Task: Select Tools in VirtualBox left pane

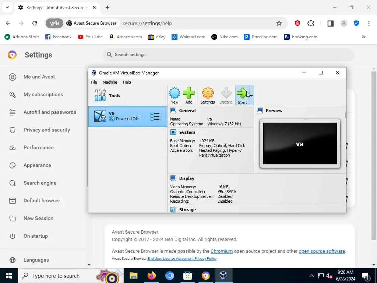Action: 128,95
